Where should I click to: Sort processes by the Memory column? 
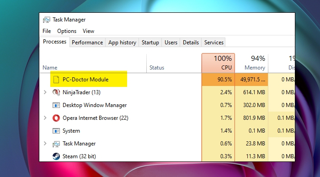(251, 63)
